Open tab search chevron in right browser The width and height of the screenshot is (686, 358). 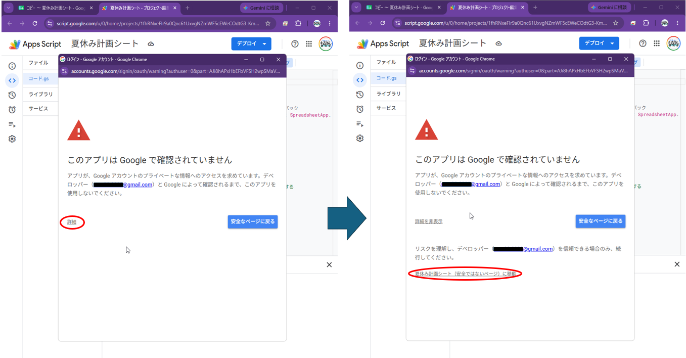coord(356,7)
